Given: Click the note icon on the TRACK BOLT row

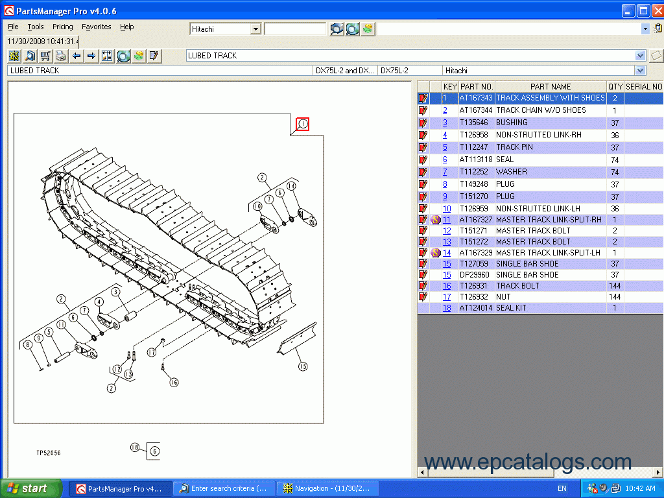Looking at the screenshot, I should [423, 286].
